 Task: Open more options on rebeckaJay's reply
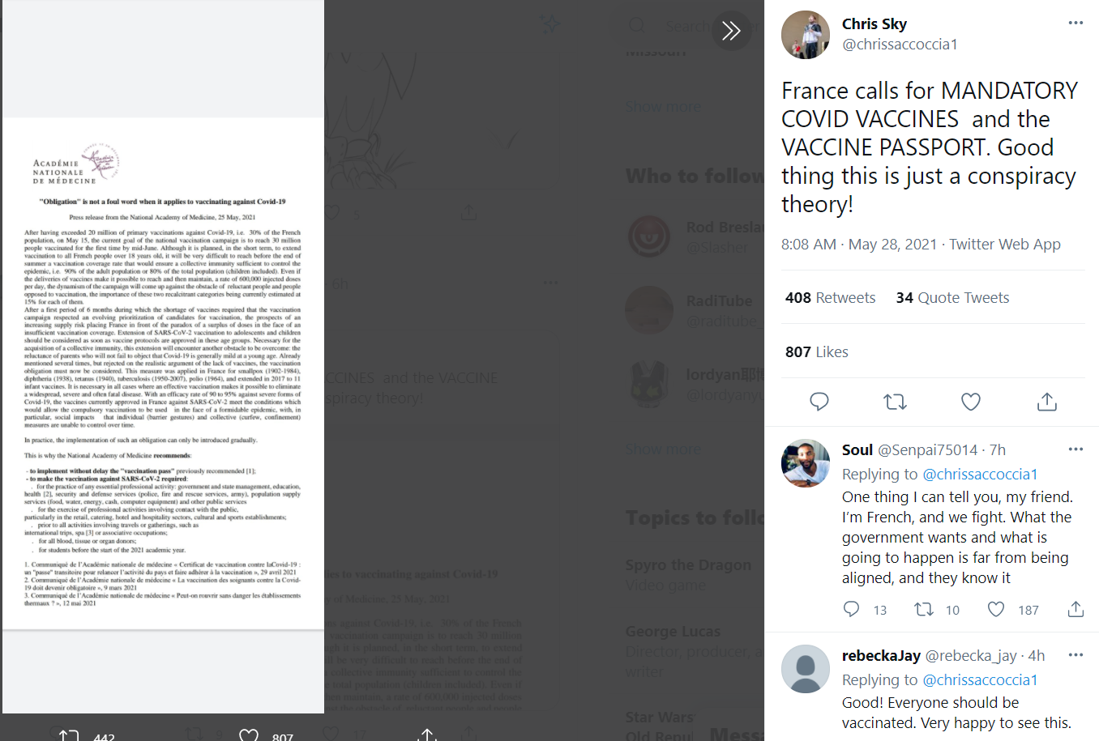(1075, 655)
